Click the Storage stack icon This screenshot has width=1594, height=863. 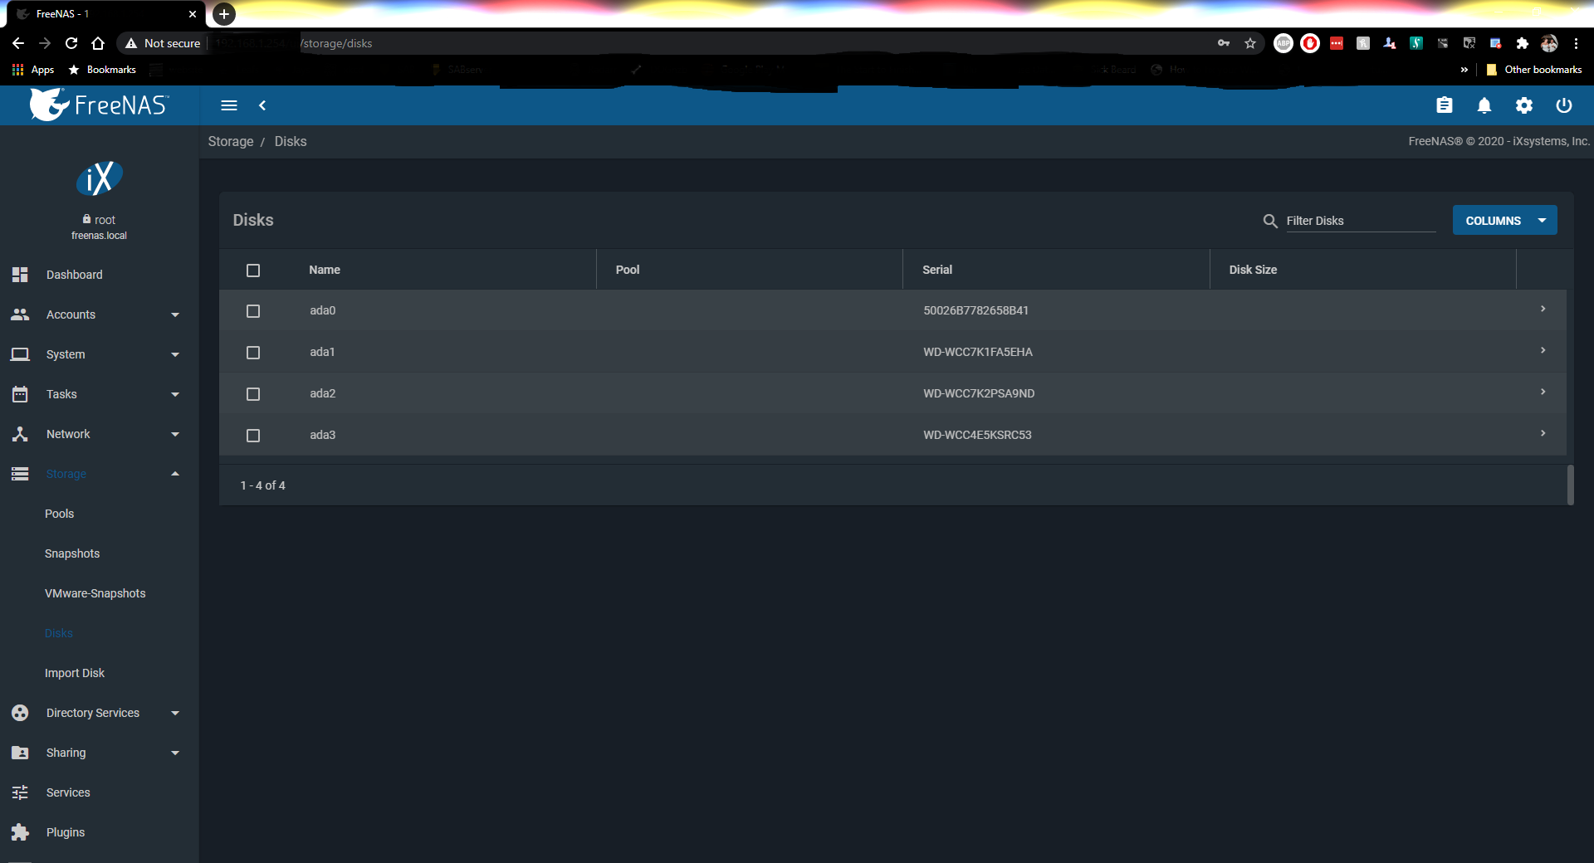coord(20,474)
